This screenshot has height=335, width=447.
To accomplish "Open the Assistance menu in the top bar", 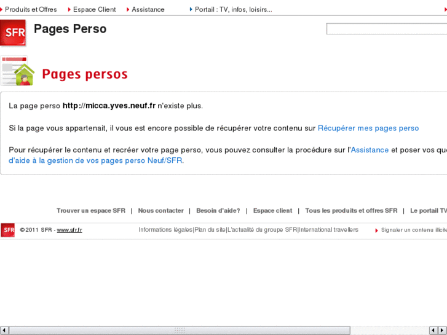I will tap(148, 9).
